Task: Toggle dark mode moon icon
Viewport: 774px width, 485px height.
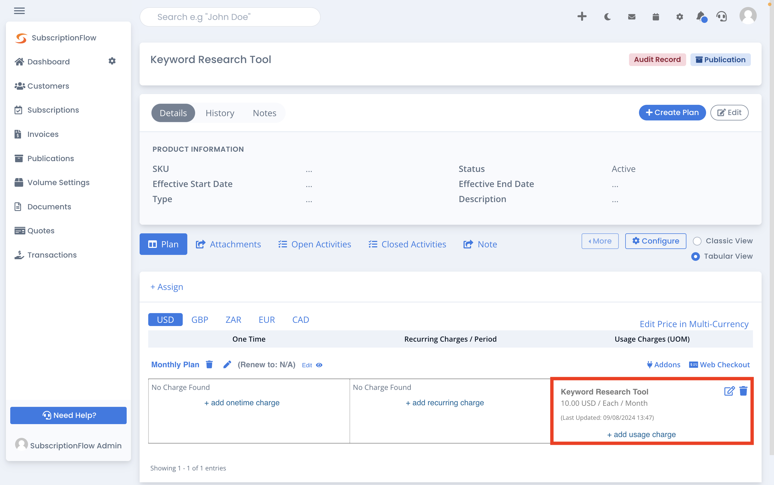Action: coord(607,17)
